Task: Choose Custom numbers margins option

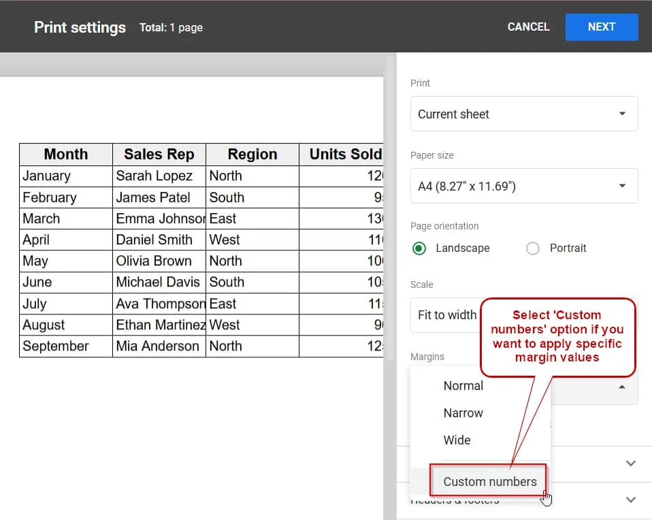Action: pyautogui.click(x=480, y=481)
